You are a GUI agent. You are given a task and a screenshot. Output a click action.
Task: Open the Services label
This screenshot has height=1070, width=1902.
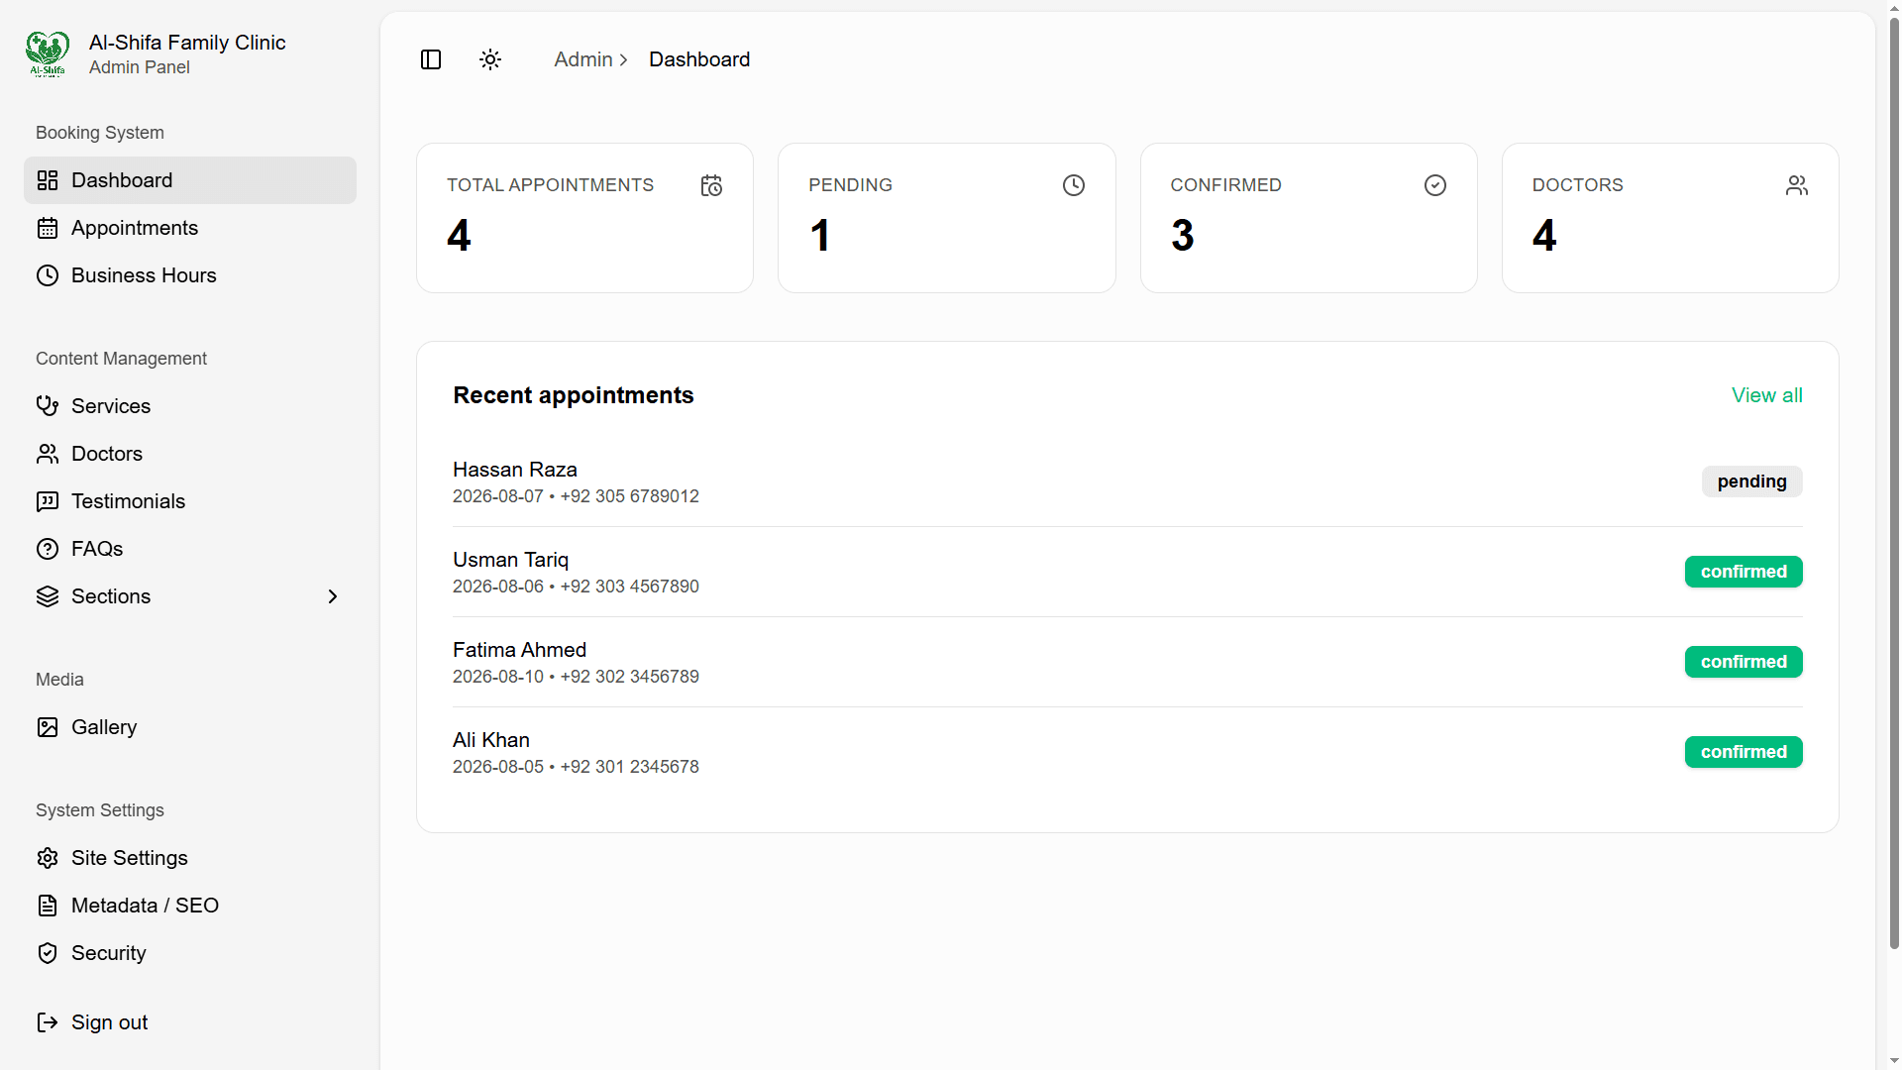(x=111, y=406)
